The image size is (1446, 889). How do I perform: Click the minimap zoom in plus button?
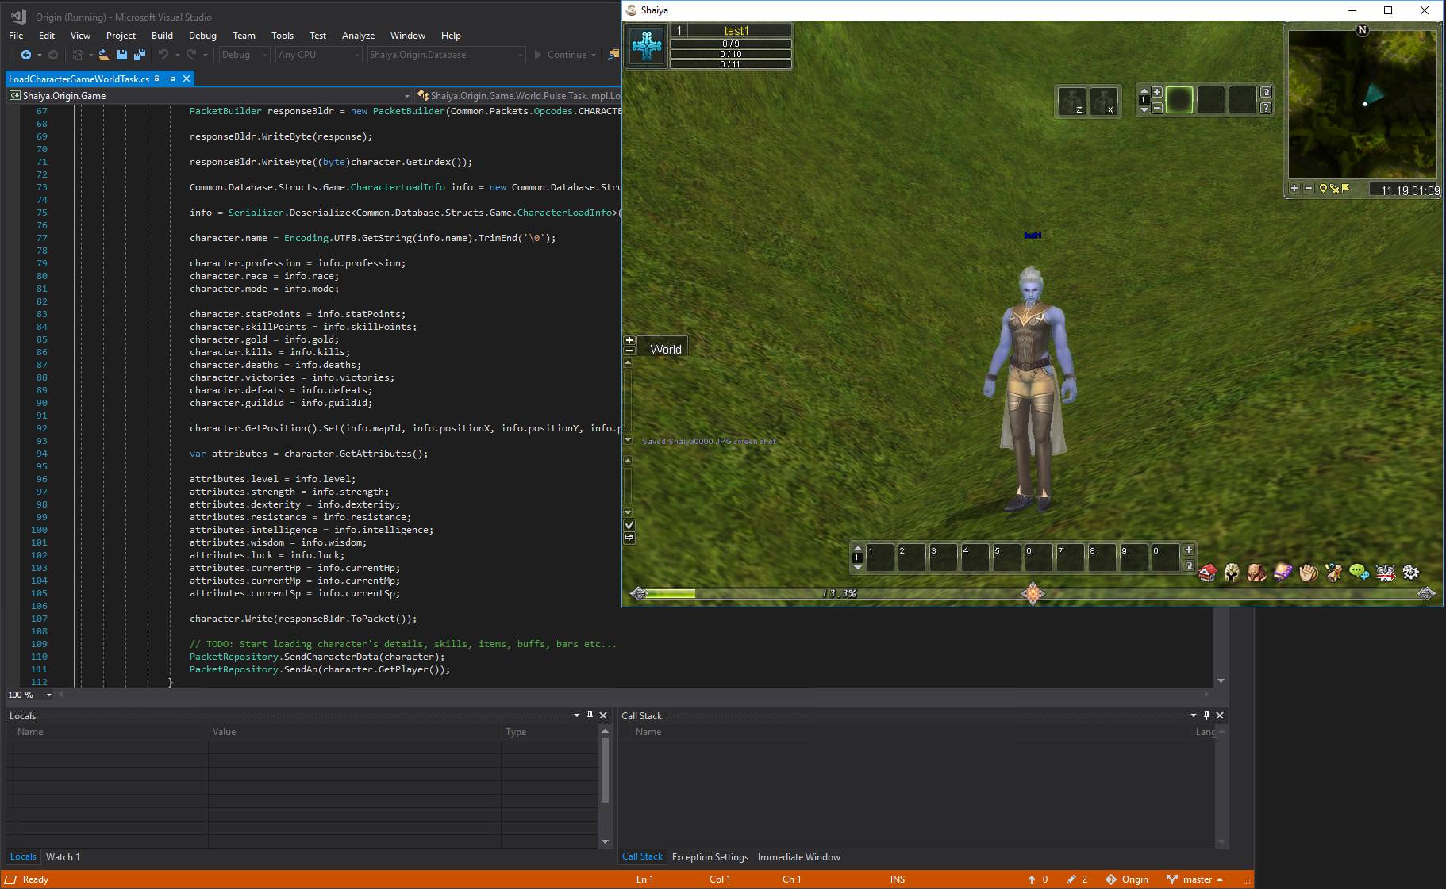(x=1294, y=188)
